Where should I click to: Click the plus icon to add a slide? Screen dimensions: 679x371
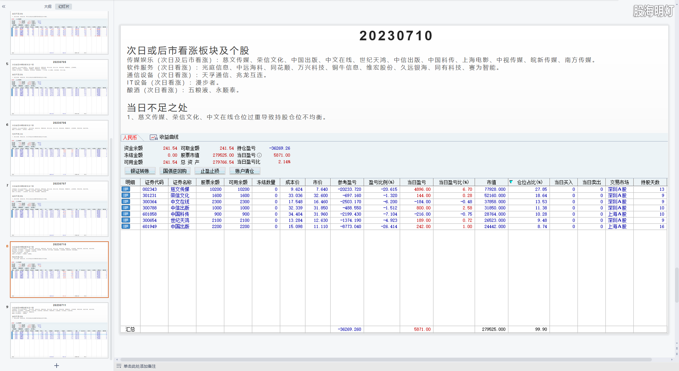(x=57, y=366)
